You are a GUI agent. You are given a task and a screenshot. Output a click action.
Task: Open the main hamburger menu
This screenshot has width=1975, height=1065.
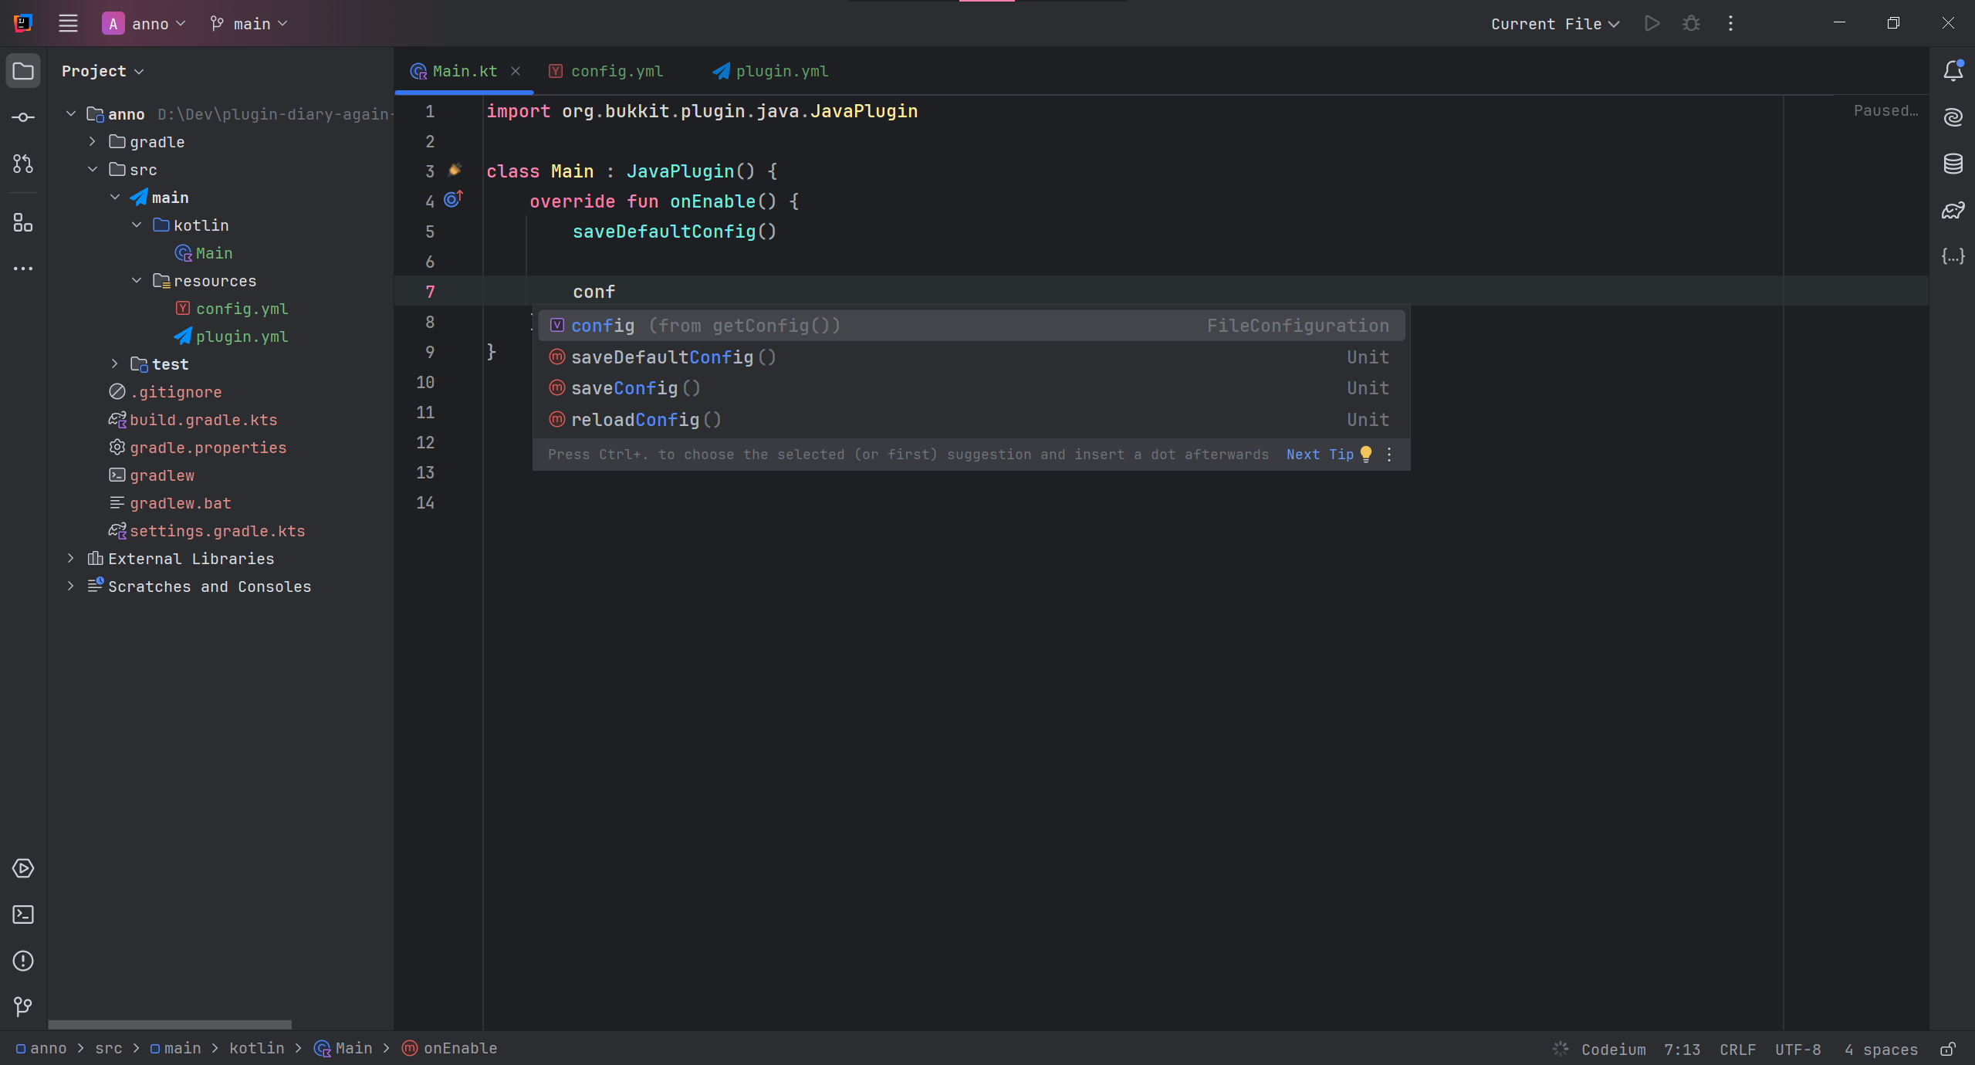click(68, 23)
